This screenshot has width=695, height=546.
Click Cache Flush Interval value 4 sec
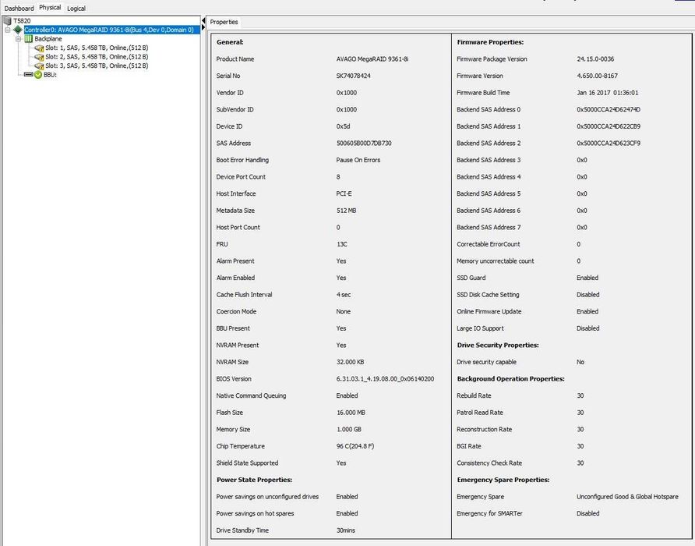point(344,295)
